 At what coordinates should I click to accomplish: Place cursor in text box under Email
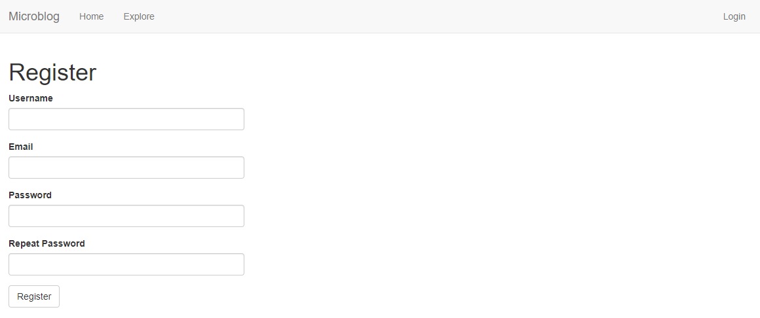[126, 168]
